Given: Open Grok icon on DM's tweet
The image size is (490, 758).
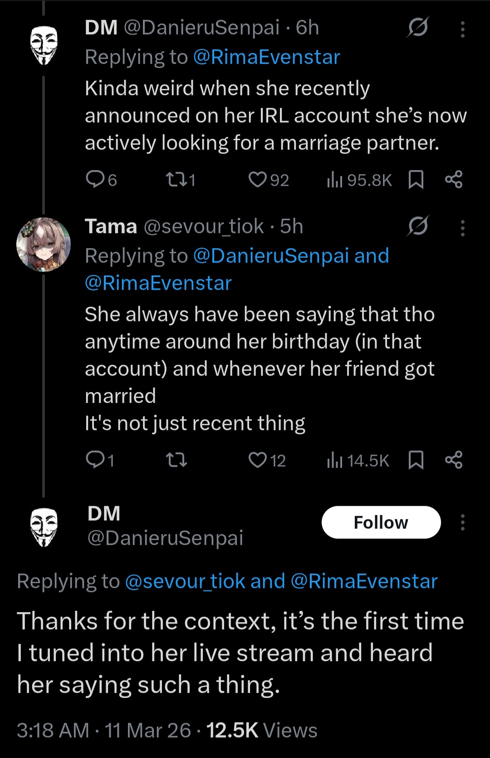Looking at the screenshot, I should pos(418,27).
